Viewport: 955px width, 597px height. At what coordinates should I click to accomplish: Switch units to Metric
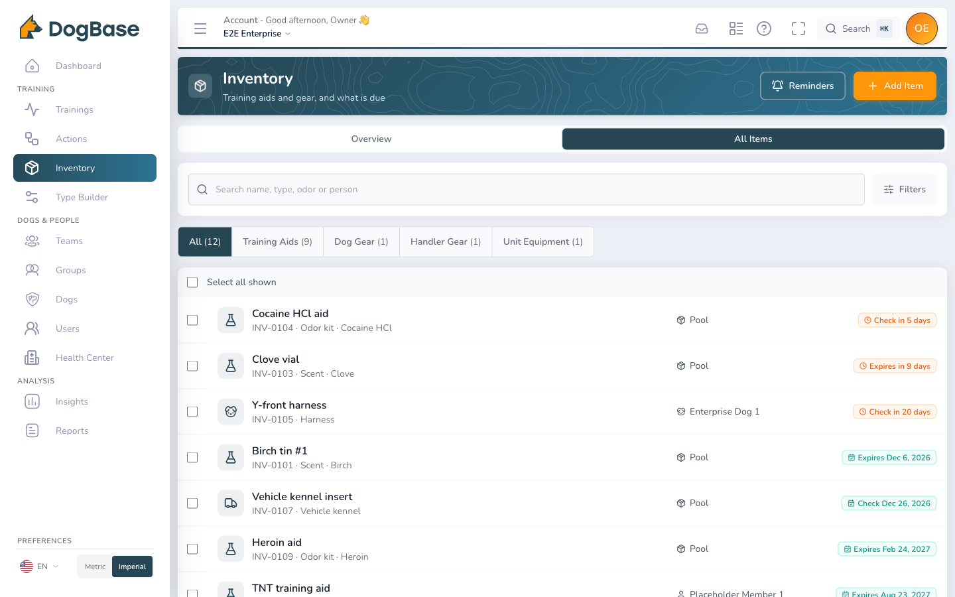tap(95, 566)
